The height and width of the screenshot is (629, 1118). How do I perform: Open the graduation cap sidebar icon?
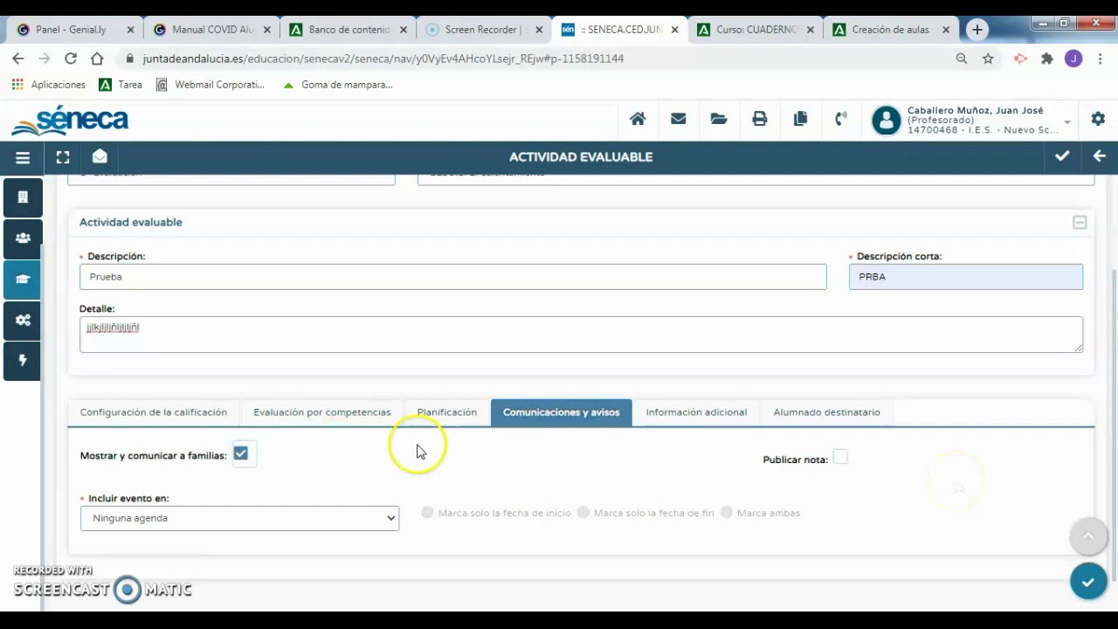[23, 280]
